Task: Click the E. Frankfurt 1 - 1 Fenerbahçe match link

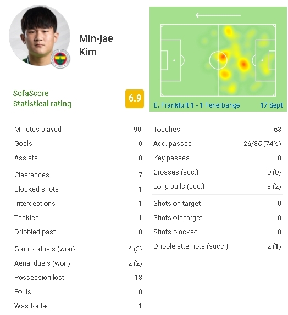Action: (197, 105)
